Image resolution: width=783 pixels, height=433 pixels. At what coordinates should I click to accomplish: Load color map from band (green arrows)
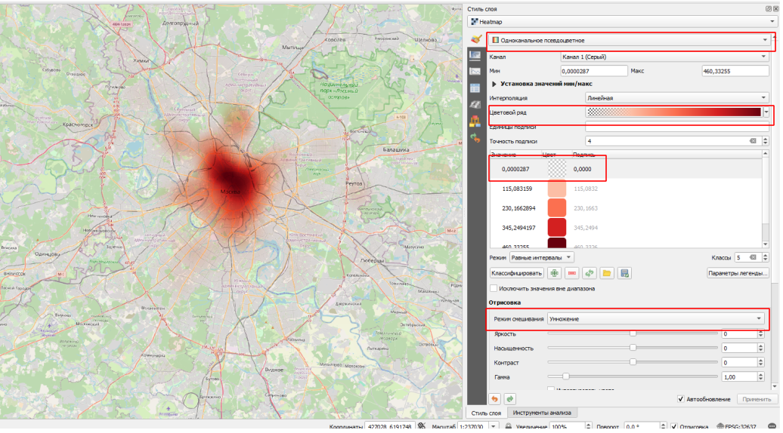coord(590,273)
